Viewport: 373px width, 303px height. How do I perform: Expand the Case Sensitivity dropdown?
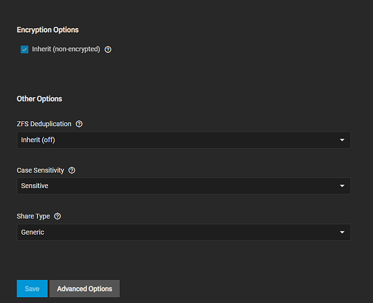click(x=183, y=186)
